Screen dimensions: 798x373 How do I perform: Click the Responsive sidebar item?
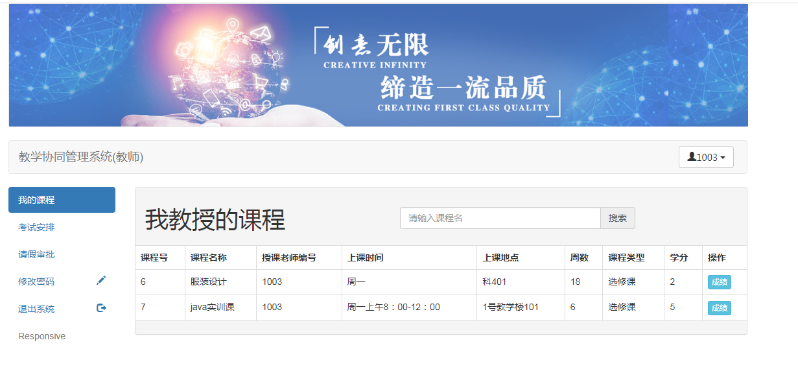click(41, 336)
